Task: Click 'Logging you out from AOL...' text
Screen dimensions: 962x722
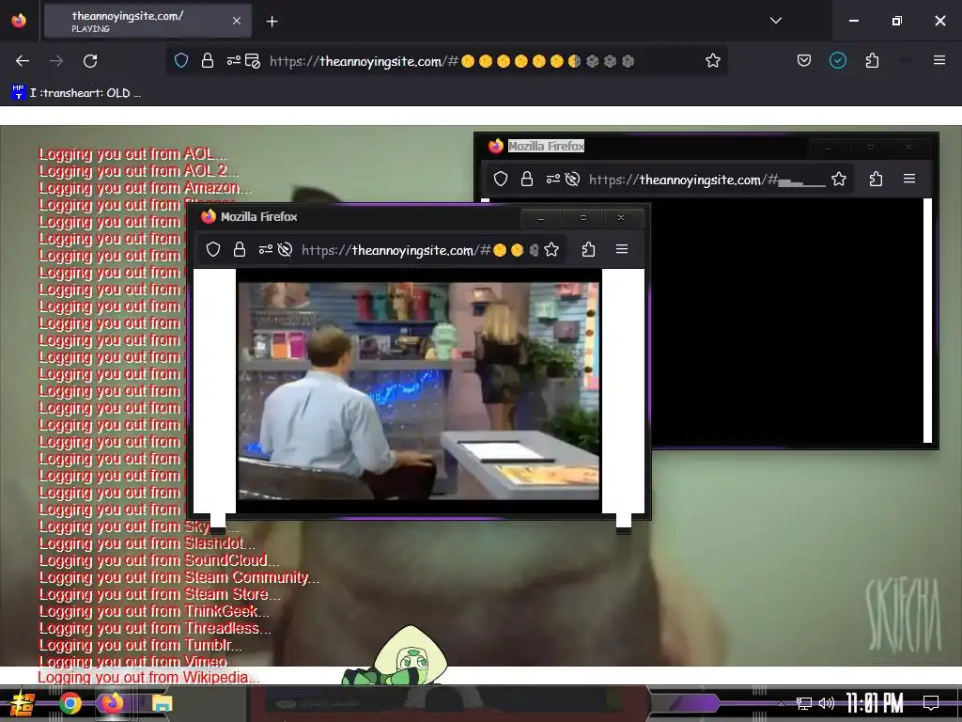Action: [x=132, y=153]
